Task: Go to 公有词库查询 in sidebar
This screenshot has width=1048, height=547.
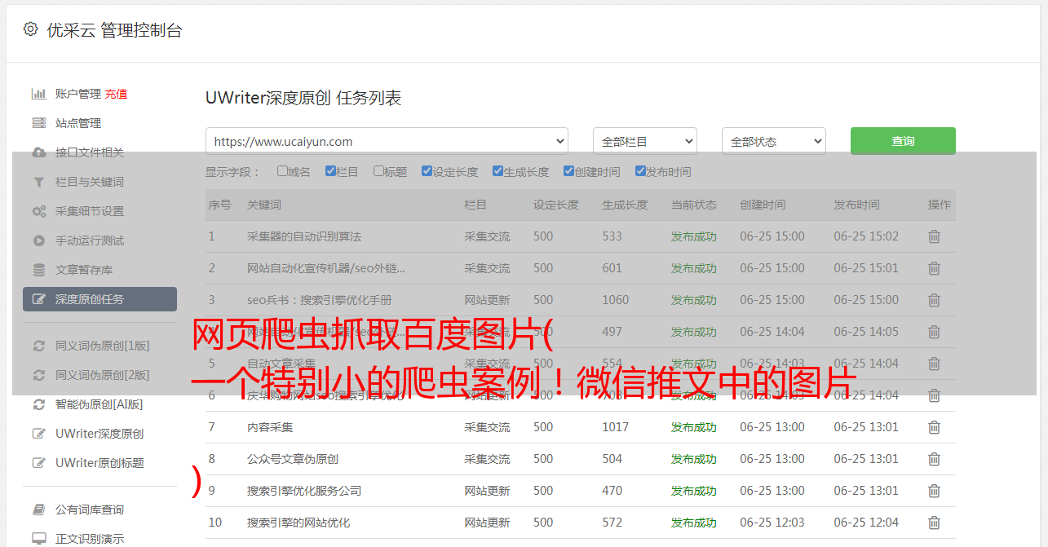Action: [89, 510]
